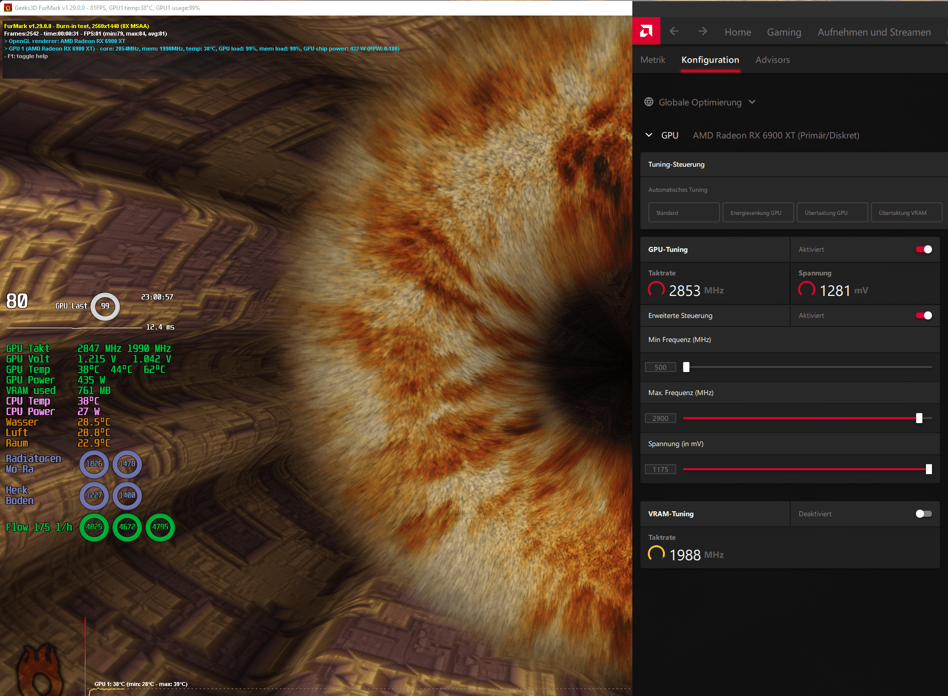Click the Heck fan gauge showing 1227
This screenshot has width=948, height=696.
[94, 495]
